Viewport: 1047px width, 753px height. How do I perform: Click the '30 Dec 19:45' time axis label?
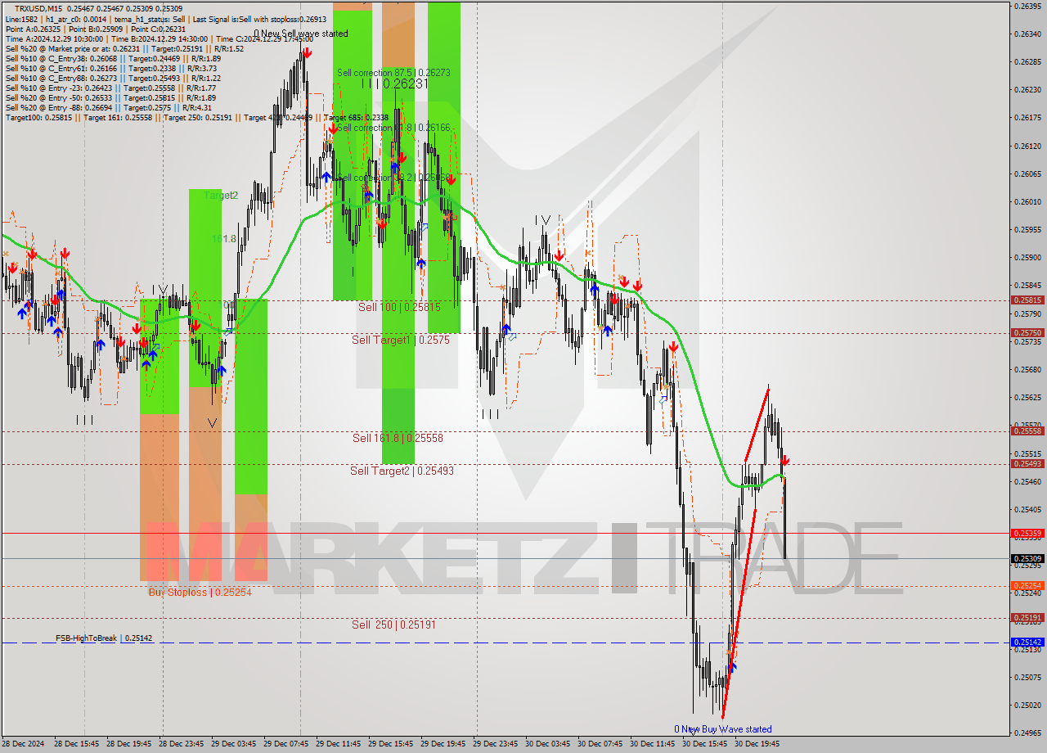[x=757, y=744]
